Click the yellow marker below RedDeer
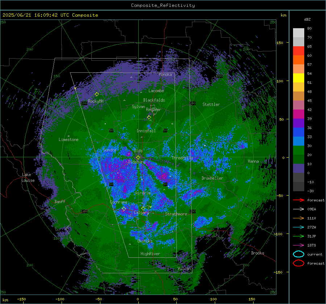Screen dimensions: 326x304 (x=149, y=117)
